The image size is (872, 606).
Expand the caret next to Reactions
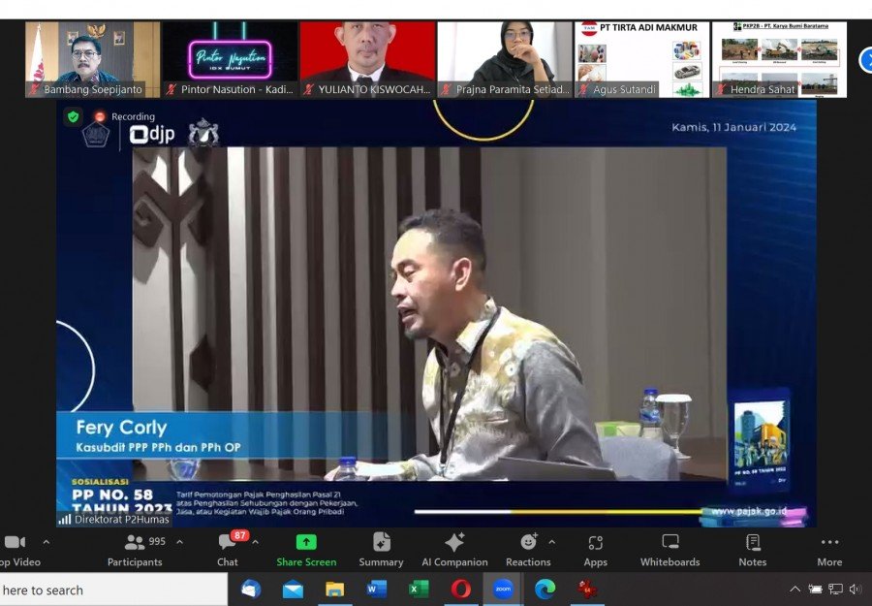[552, 542]
